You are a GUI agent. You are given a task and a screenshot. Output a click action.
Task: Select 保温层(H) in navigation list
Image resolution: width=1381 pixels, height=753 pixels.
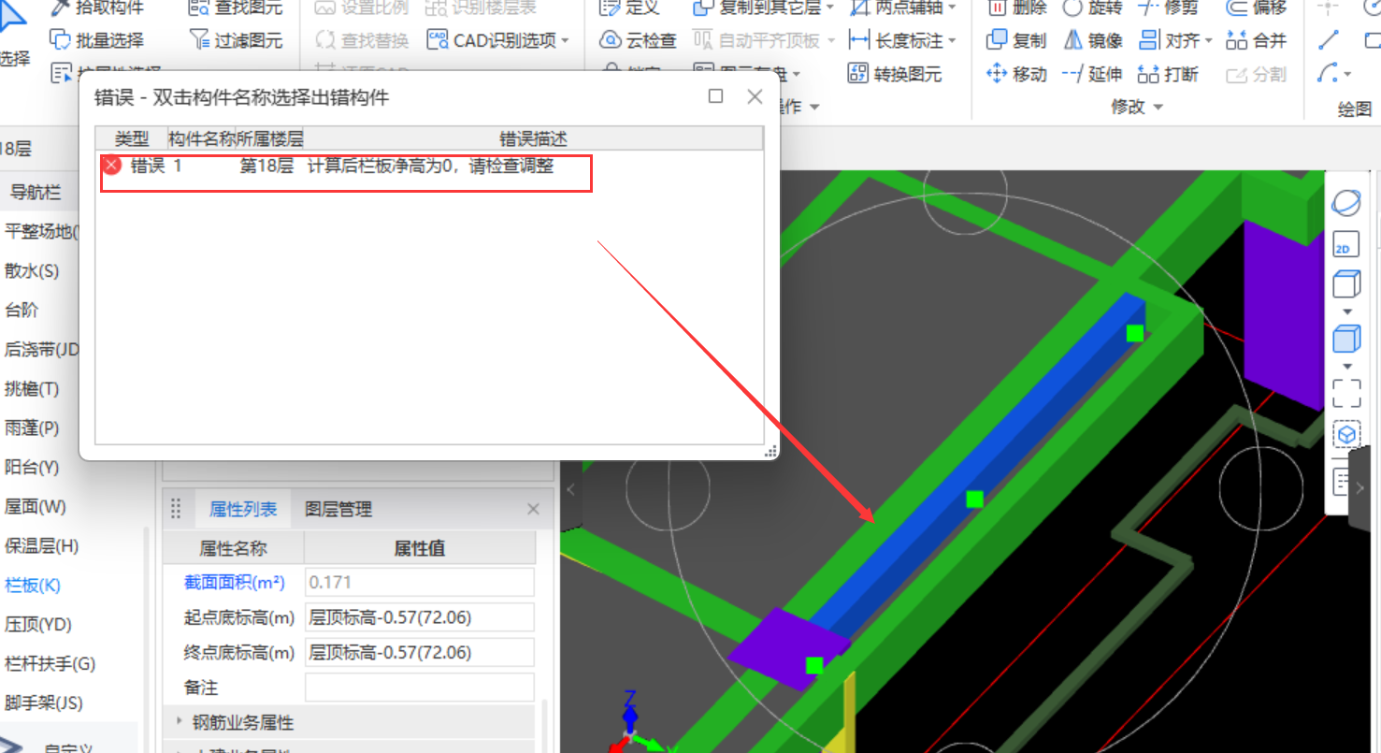coord(41,545)
